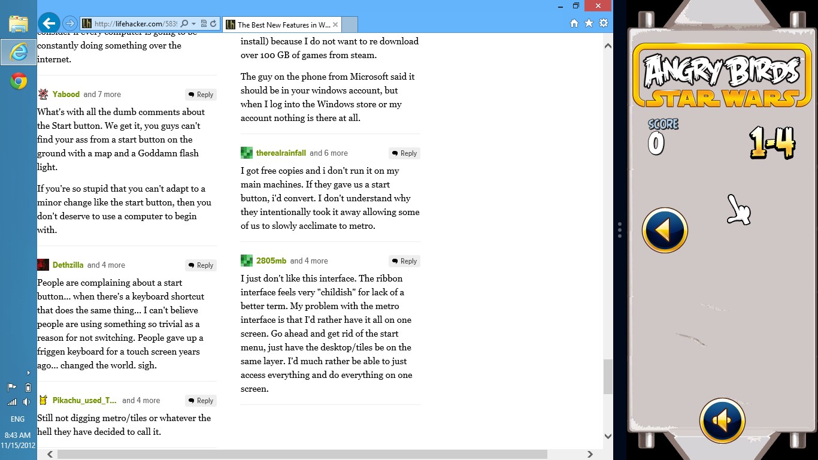The width and height of the screenshot is (818, 460).
Task: Click the horizontal scrollbar right arrow
Action: (590, 455)
